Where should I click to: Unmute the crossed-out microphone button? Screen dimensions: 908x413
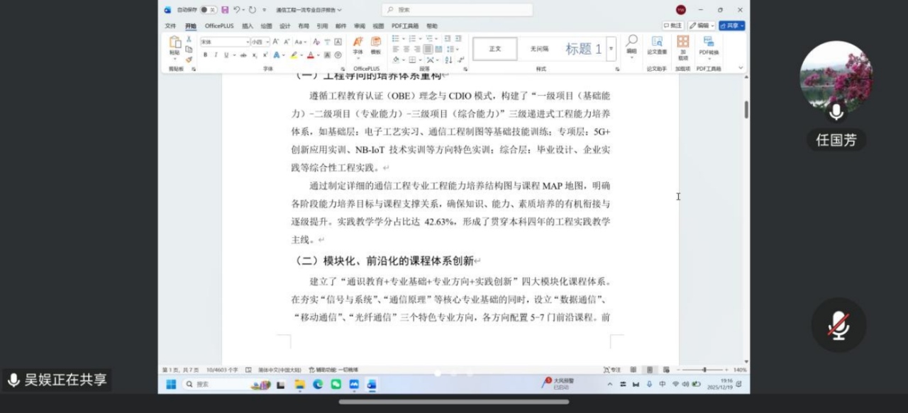coord(838,325)
